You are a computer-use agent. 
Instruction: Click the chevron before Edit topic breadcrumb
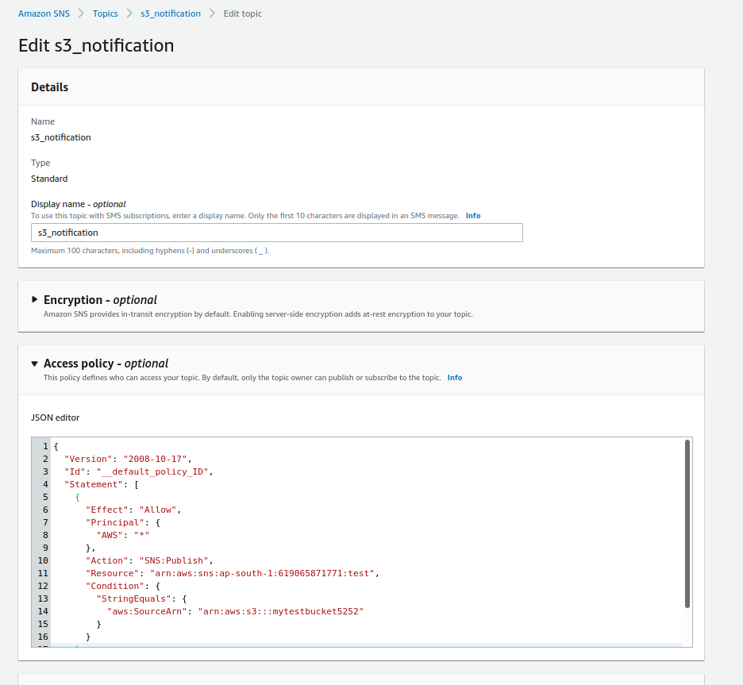tap(212, 13)
